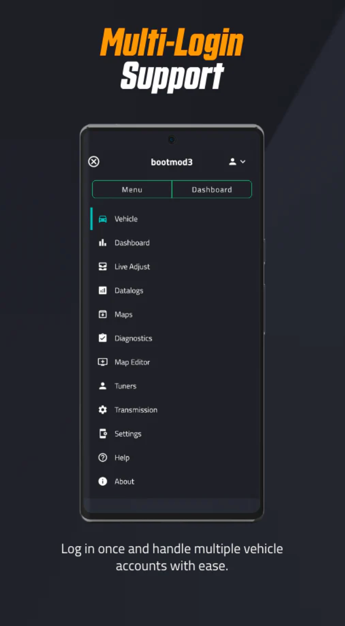This screenshot has width=345, height=626.
Task: Expand the account dropdown chevron
Action: pyautogui.click(x=243, y=162)
